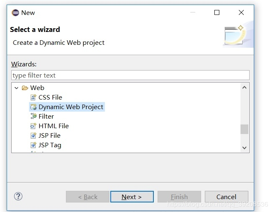Screen dimensions: 272x212
Task: Open help via question mark icon
Action: click(x=18, y=196)
